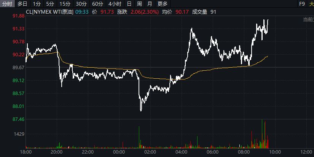Choose the 4小时 timeframe
Screen dimensions: 314x157
(115, 4)
